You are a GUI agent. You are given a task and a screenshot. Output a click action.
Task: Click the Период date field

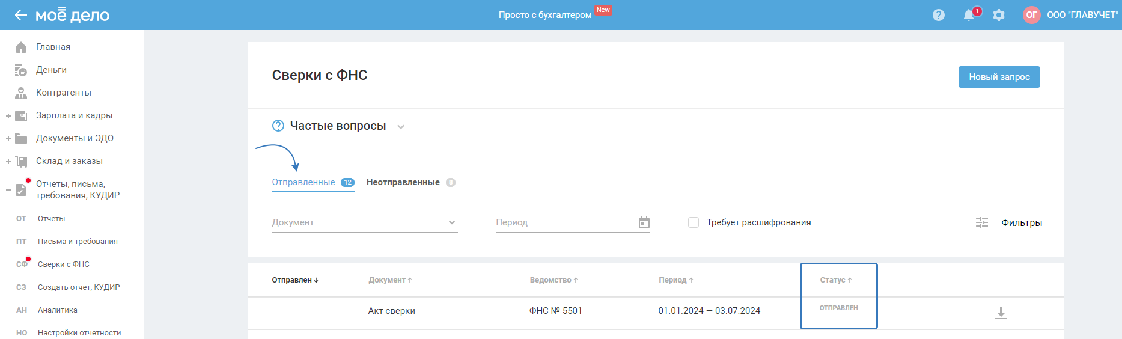tap(573, 222)
